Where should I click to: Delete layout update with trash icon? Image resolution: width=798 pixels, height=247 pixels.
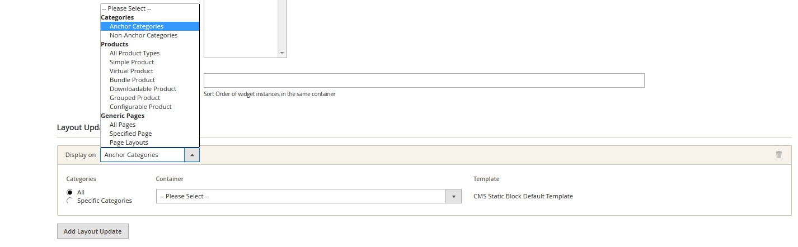pos(778,155)
